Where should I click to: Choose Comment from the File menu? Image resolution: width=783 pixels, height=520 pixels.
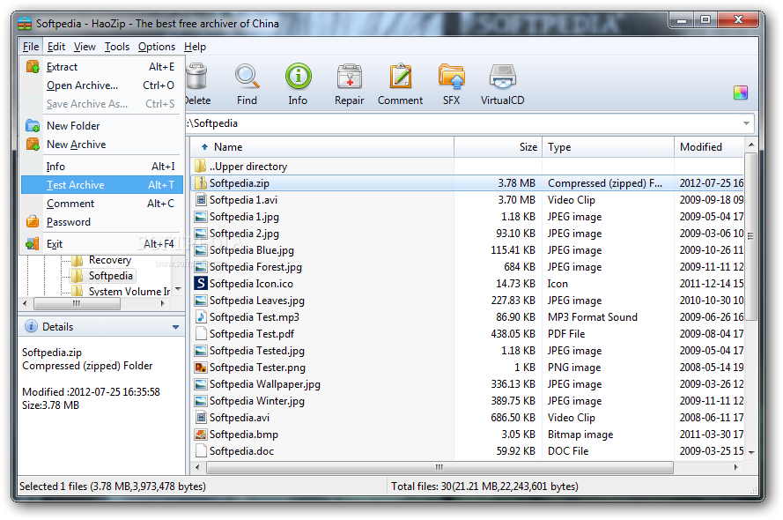pyautogui.click(x=102, y=204)
